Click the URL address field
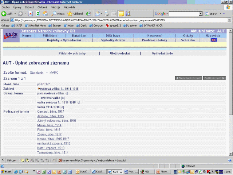233x175 pixels. click(119, 20)
